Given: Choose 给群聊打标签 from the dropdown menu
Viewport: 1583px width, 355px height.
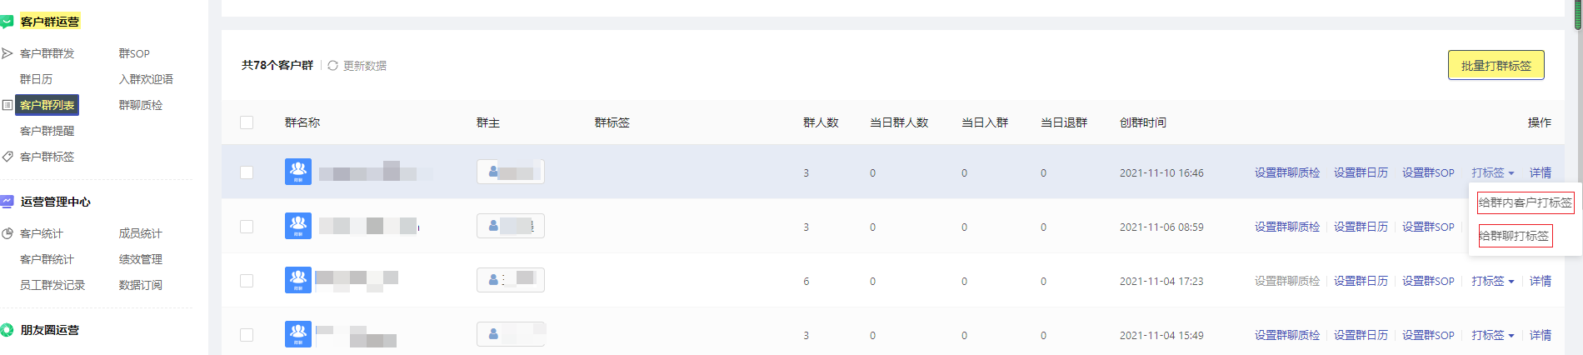Looking at the screenshot, I should point(1515,236).
